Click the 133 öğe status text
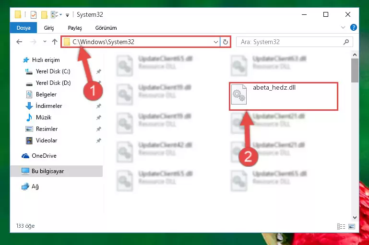This screenshot has height=245, width=369. click(25, 226)
